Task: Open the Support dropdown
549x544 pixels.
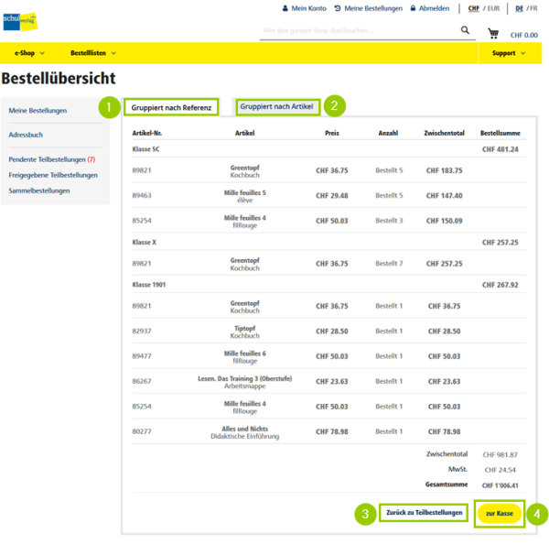Action: click(509, 53)
